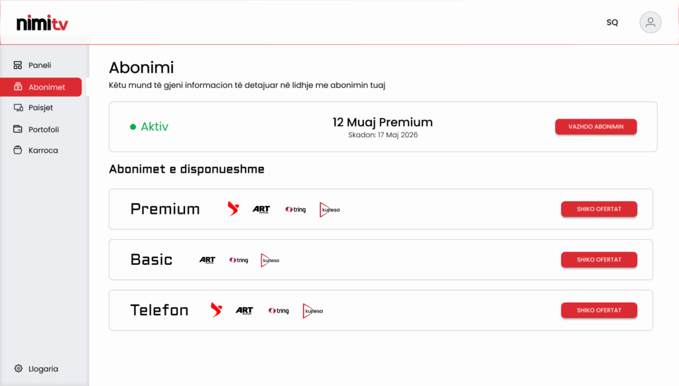Click the tring logo in Telefon row
Viewport: 679px width, 386px height.
click(x=278, y=311)
